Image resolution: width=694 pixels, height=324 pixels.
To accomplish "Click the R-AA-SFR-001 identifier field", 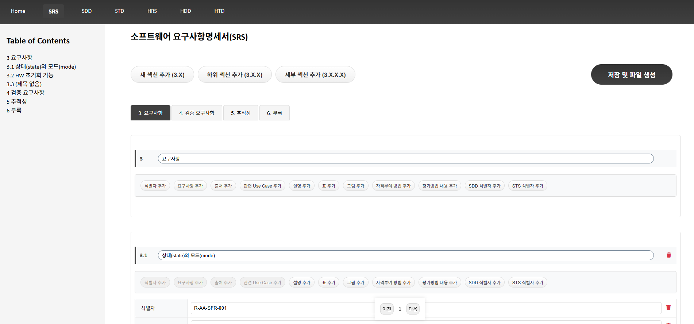I will 426,308.
